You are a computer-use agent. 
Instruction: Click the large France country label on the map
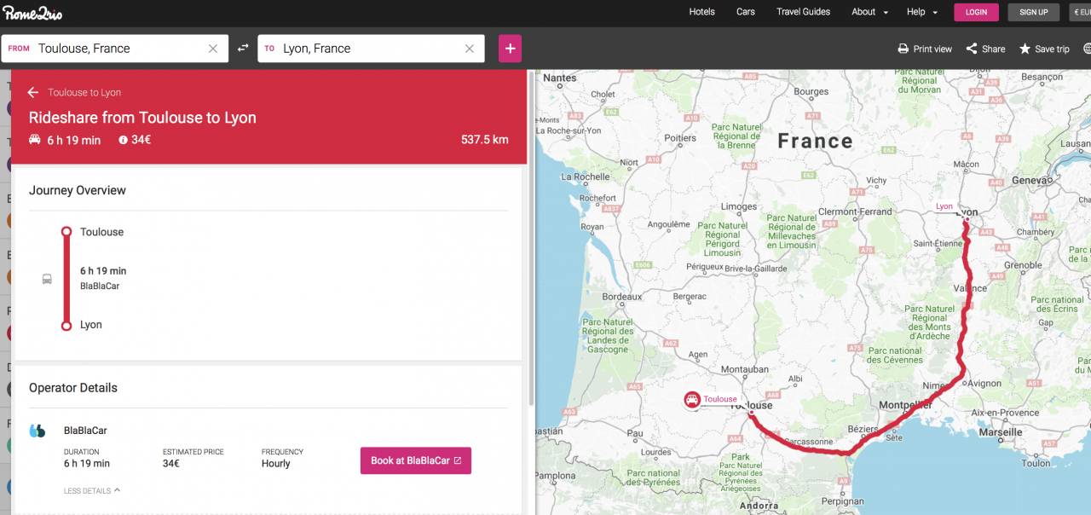coord(815,141)
